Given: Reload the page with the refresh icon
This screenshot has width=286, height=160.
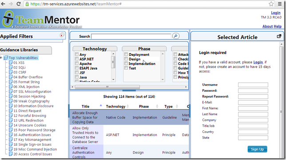Looking at the screenshot, I should (x=18, y=4).
